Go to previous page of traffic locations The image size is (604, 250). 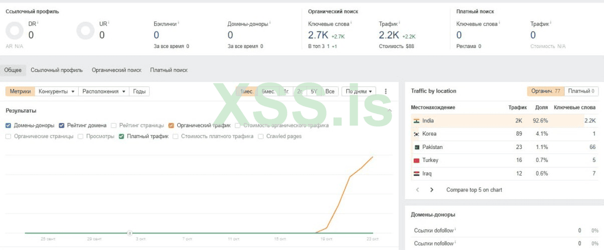(x=418, y=190)
